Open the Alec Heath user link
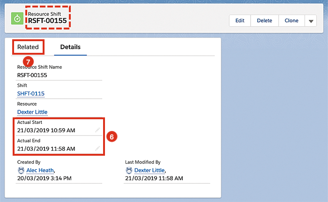This screenshot has width=328, height=202. coord(40,171)
